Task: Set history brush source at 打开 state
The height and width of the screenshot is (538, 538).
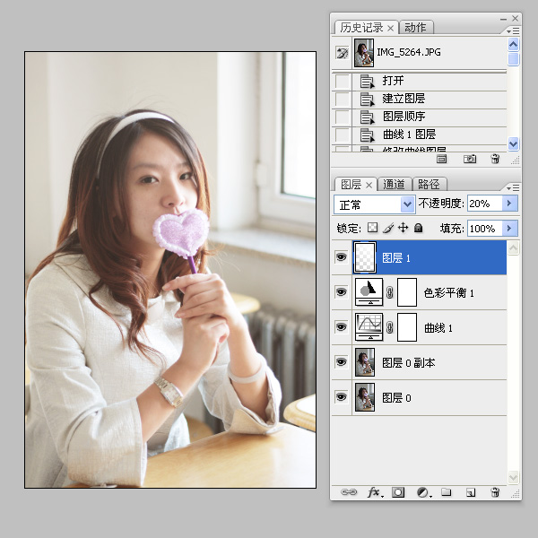Action: point(343,81)
